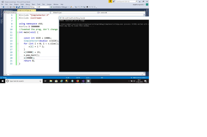Click the "x[39000];" code line
This screenshot has width=207, height=137.
click(x=29, y=58)
